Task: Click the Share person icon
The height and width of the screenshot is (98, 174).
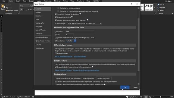Action: click(166, 1)
